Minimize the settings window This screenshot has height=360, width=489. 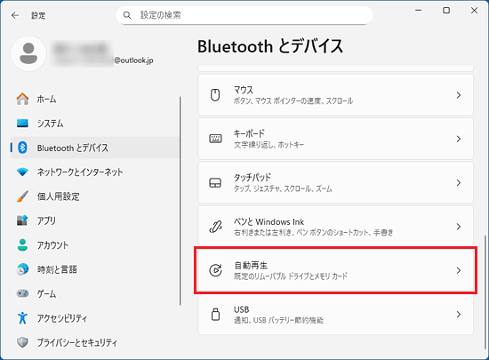pyautogui.click(x=419, y=11)
